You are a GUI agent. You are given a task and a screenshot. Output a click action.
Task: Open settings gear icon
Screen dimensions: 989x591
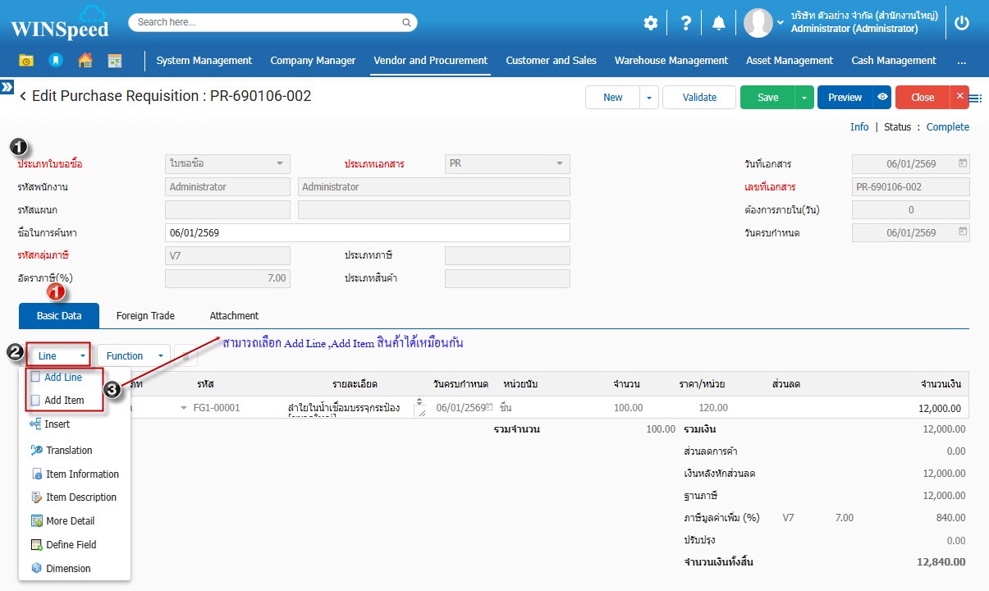650,23
